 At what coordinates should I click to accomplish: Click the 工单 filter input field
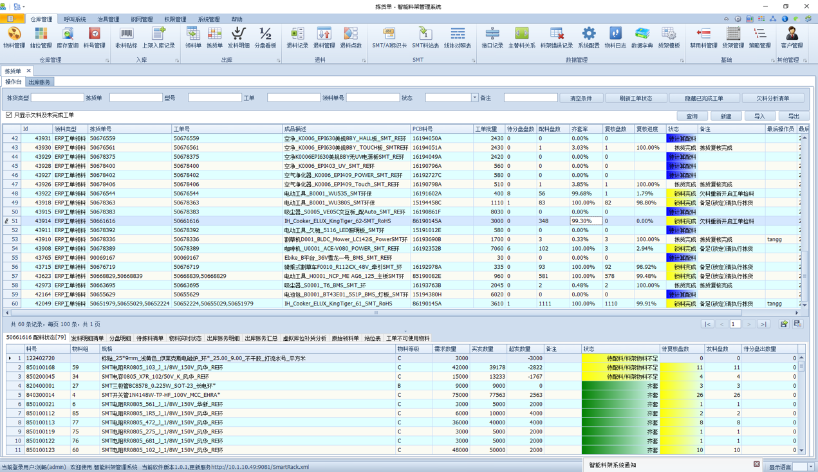[293, 98]
